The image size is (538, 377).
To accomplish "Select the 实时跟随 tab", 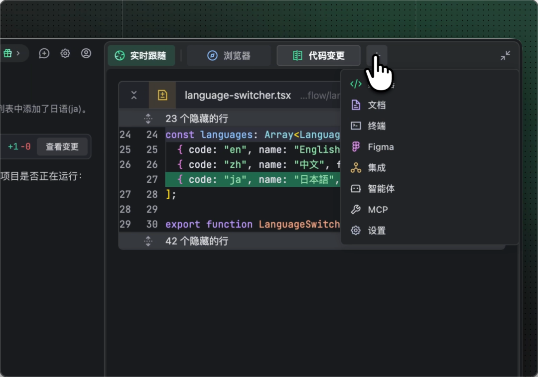I will pos(141,56).
